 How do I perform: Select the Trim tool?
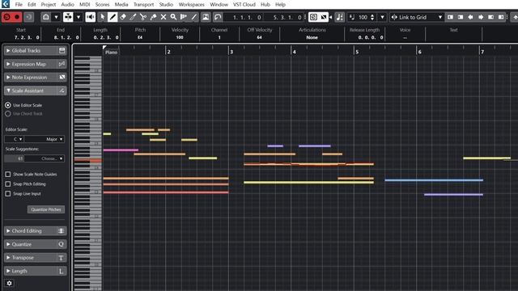click(x=133, y=17)
